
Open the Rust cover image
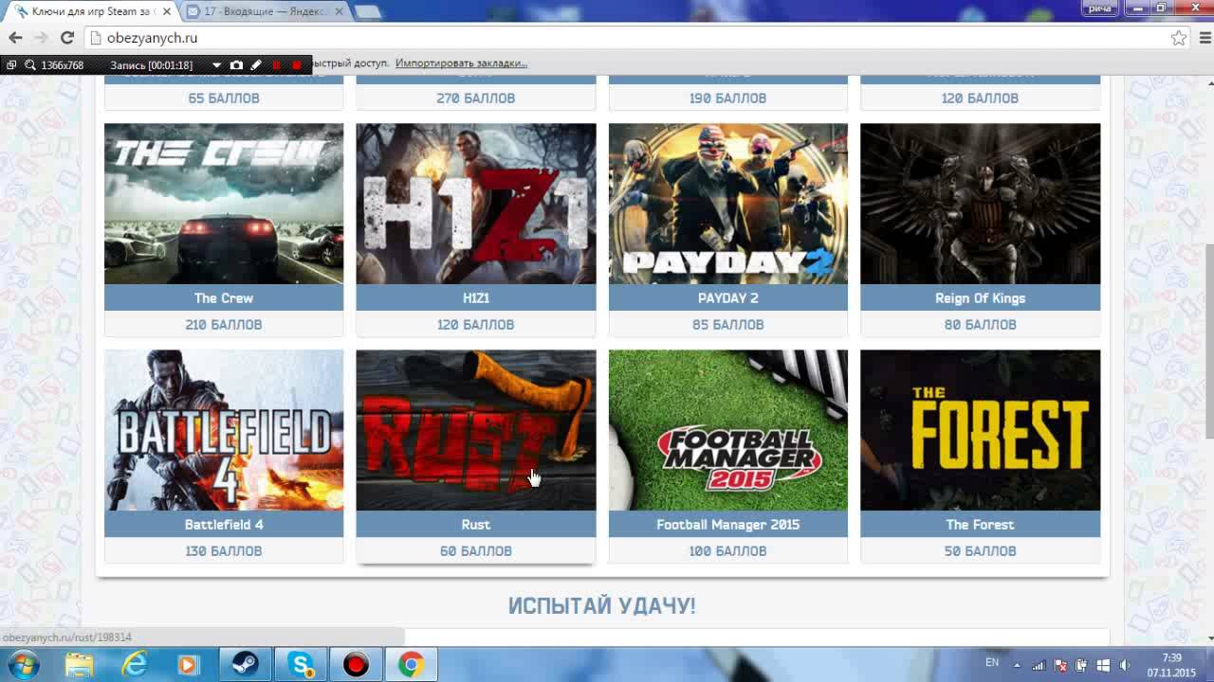(x=476, y=430)
